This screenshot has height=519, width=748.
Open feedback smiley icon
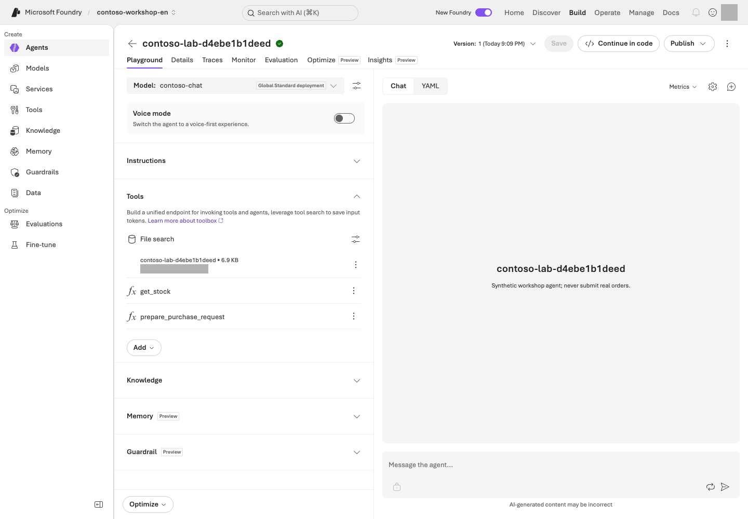pos(713,12)
